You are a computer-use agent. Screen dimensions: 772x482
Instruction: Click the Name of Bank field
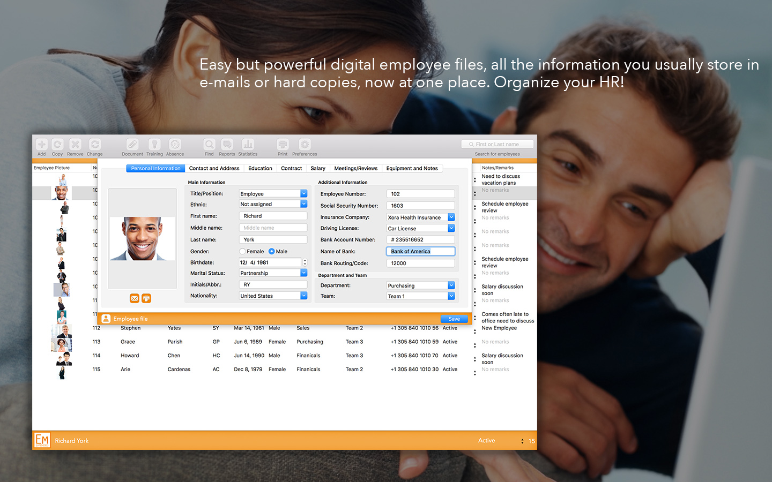[421, 251]
